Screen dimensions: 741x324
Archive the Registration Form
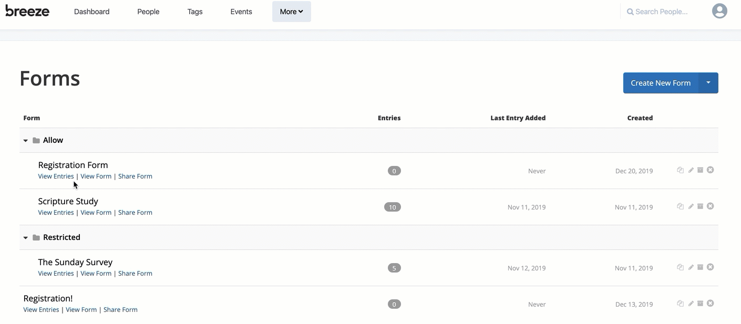coord(700,170)
